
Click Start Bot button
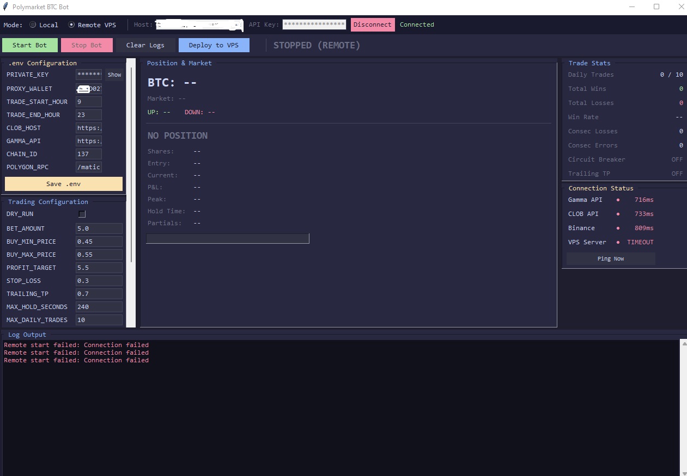(x=30, y=45)
